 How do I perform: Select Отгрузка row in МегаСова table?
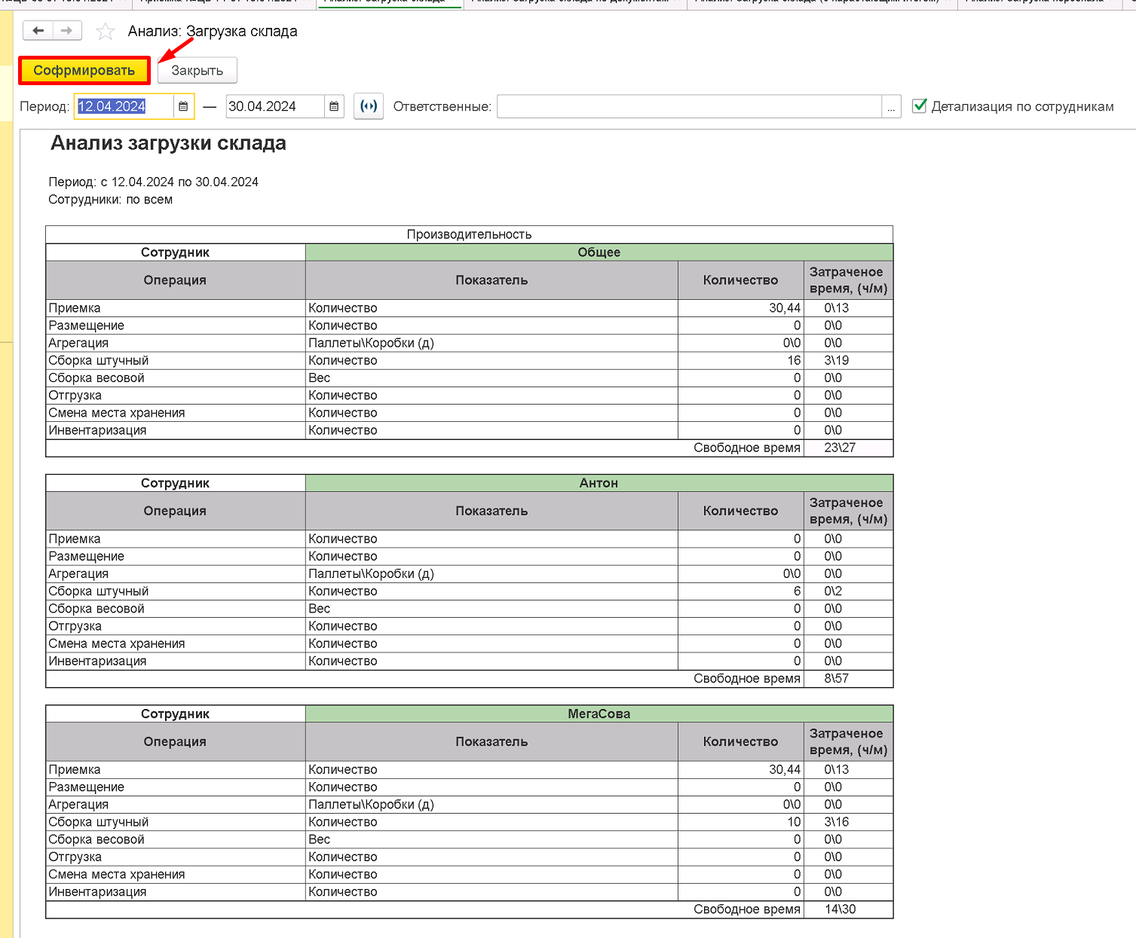coord(469,857)
